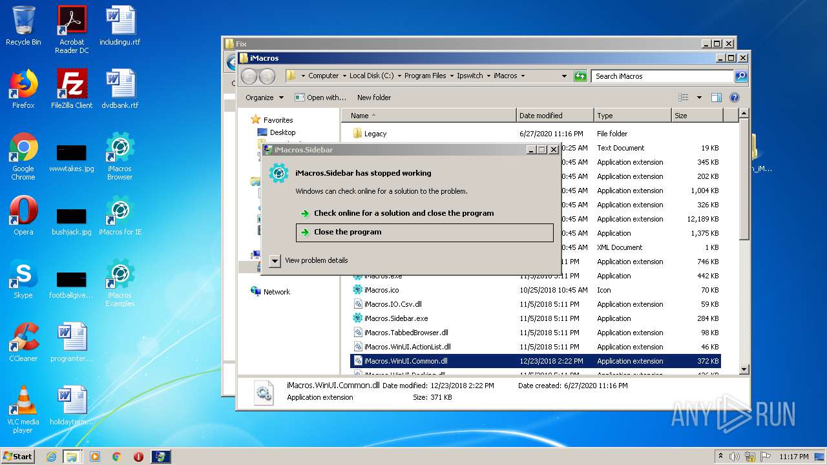This screenshot has width=827, height=465.
Task: Select holidayterm document on desktop
Action: point(72,406)
